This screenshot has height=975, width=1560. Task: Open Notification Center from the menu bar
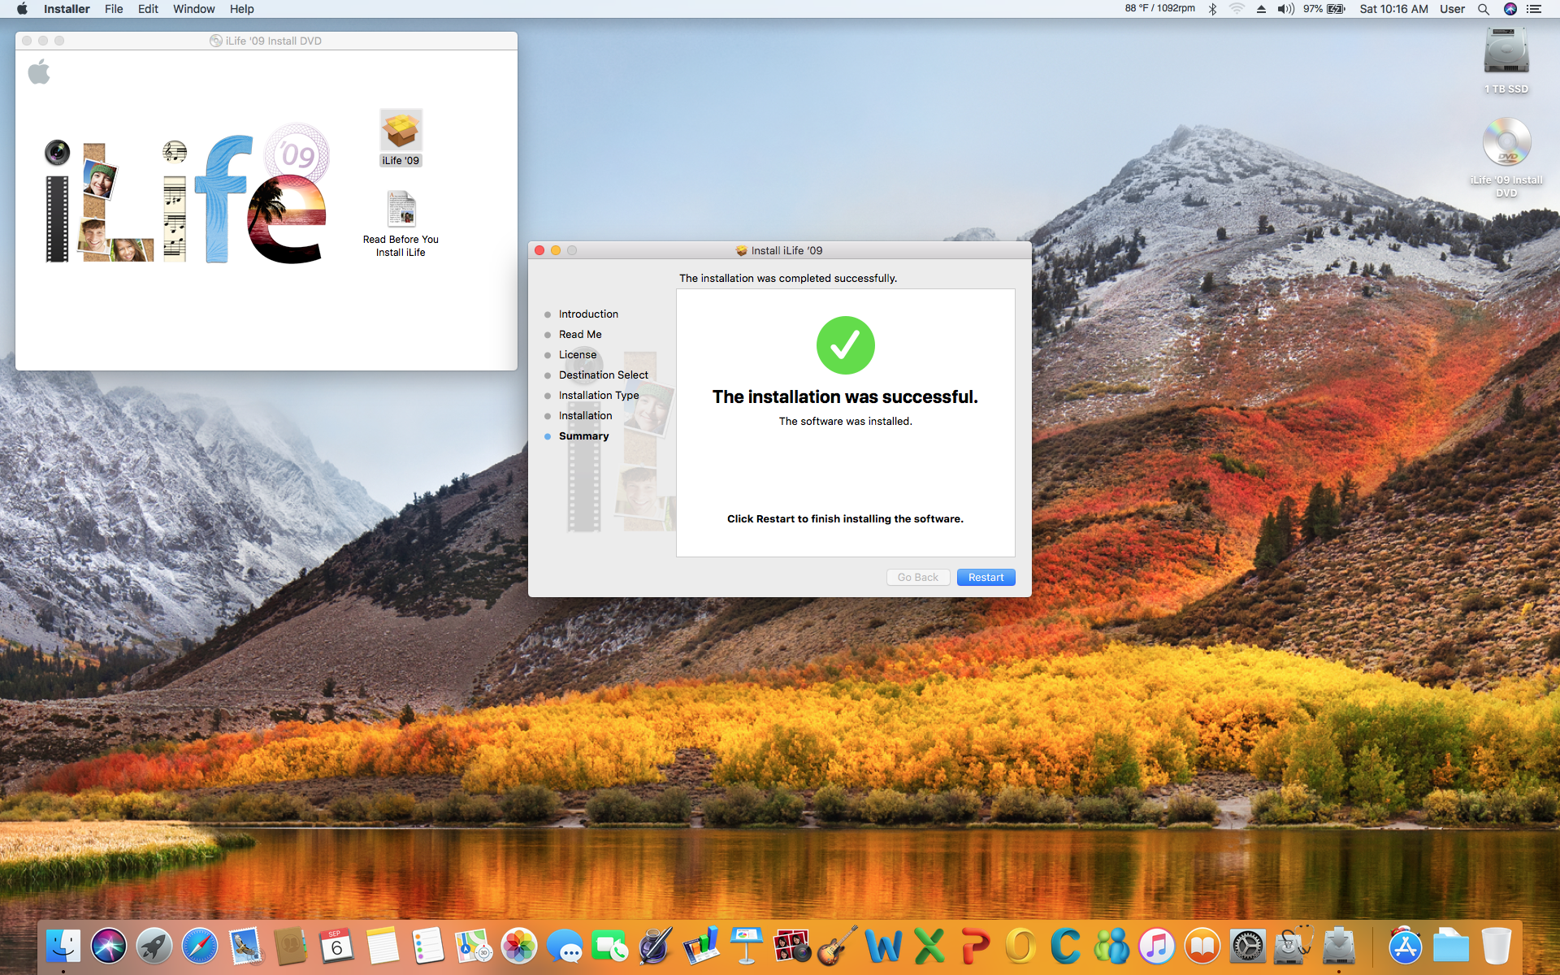(1534, 9)
